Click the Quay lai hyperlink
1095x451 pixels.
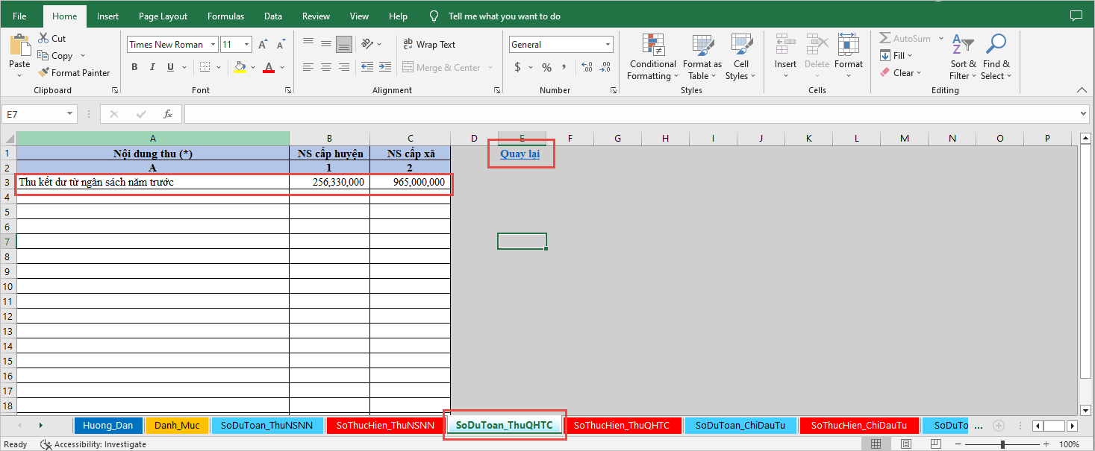(520, 154)
